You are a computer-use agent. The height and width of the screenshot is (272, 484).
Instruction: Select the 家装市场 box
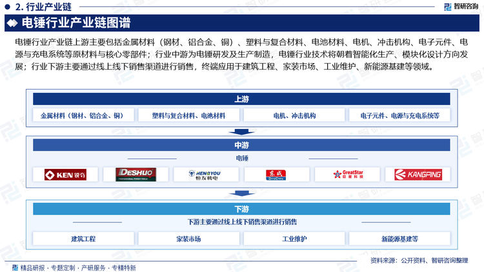(188, 239)
